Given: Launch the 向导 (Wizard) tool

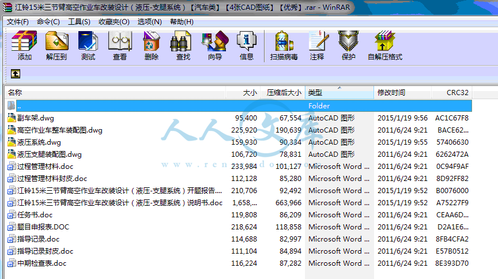Looking at the screenshot, I should [215, 46].
